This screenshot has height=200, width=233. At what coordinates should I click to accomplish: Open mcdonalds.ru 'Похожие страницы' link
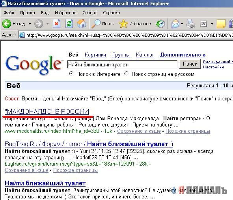[x=188, y=131]
